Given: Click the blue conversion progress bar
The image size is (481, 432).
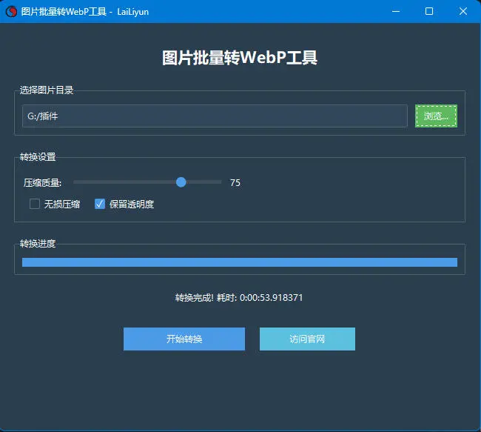Looking at the screenshot, I should tap(240, 262).
